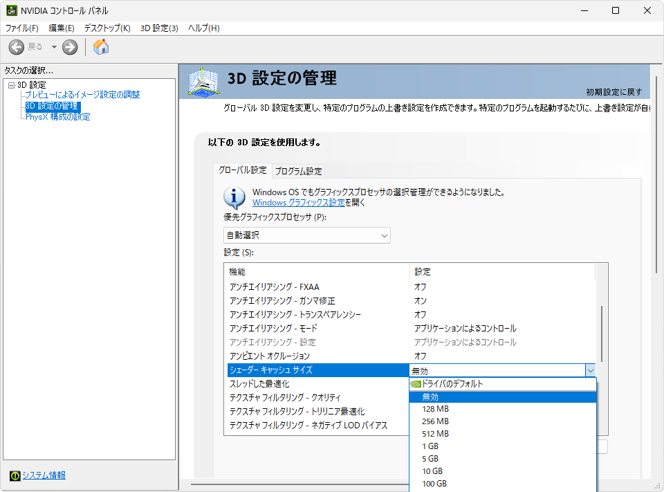The image size is (664, 492).
Task: Select 無効 in the dropdown list
Action: point(503,397)
